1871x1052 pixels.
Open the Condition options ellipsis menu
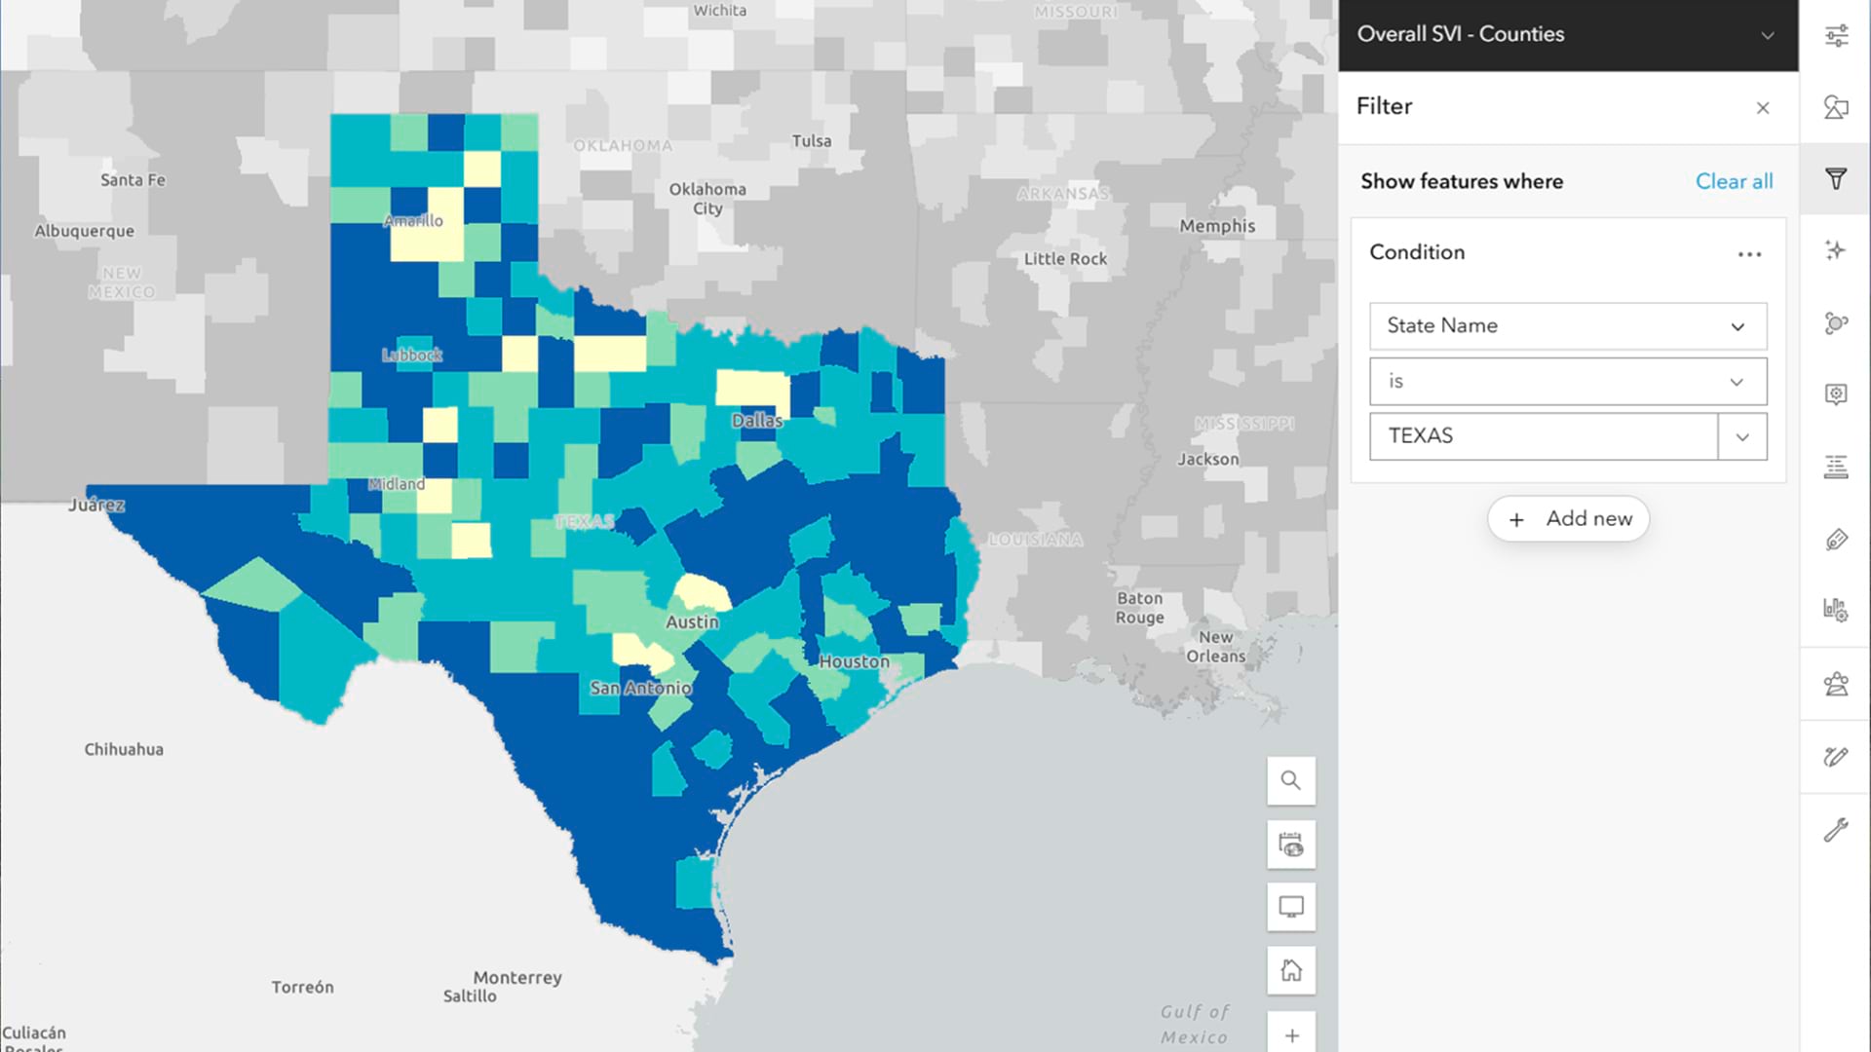point(1749,254)
